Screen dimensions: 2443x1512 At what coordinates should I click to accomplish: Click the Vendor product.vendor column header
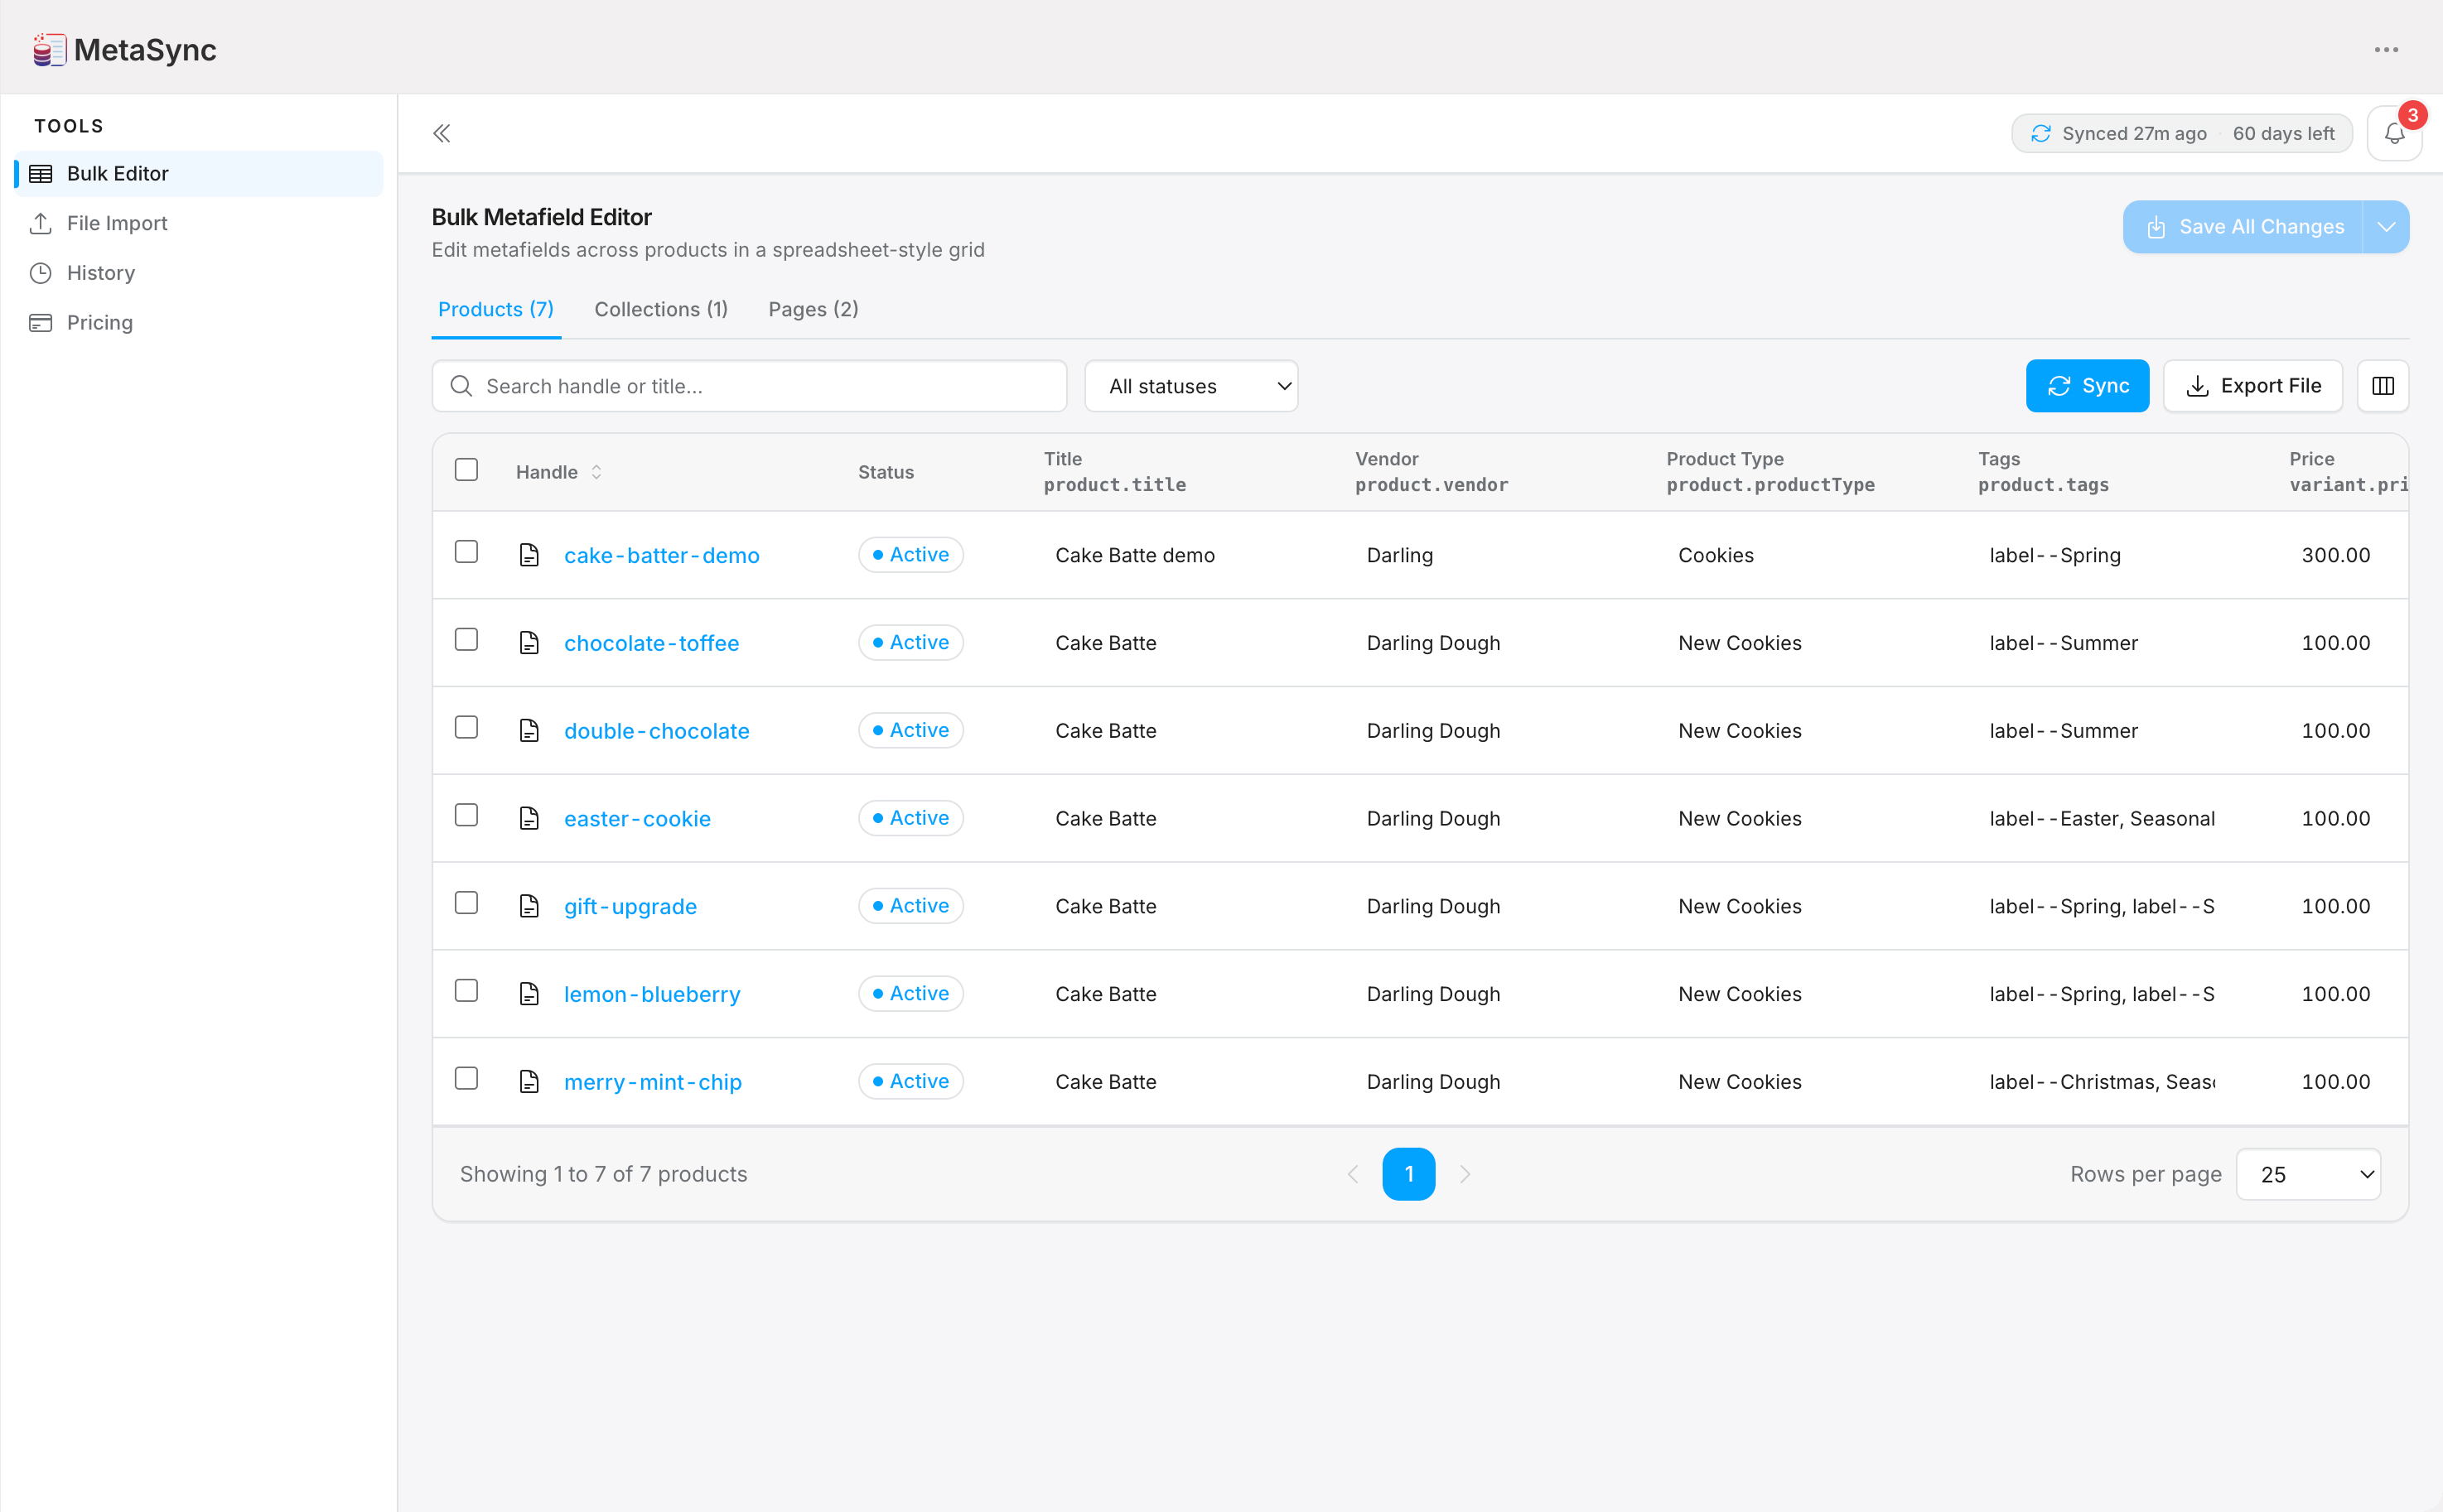click(1432, 472)
